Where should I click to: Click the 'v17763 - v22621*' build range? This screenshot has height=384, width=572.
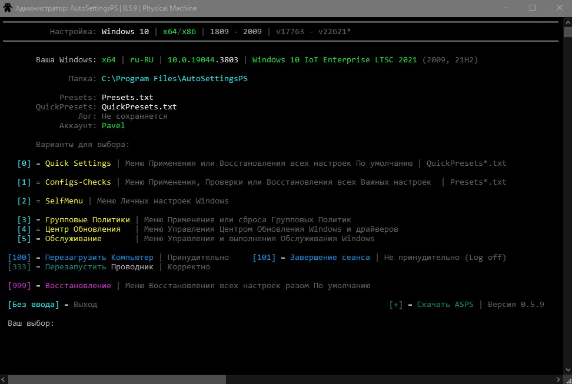coord(313,32)
